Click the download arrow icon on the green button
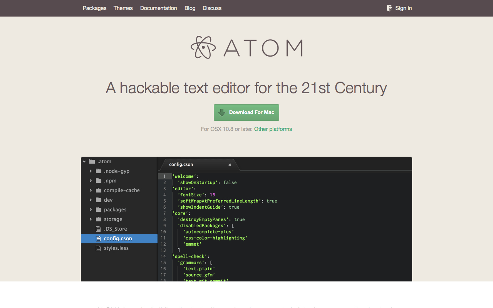The height and width of the screenshot is (308, 493). point(221,112)
